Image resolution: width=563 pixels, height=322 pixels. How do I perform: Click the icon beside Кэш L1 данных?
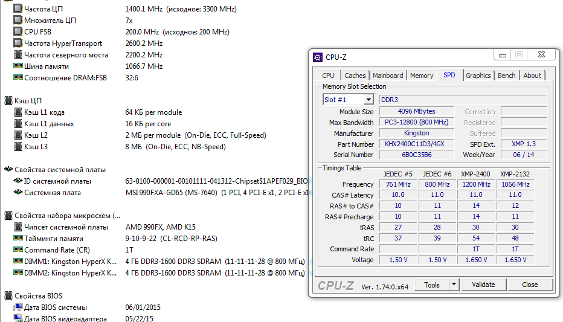18,123
